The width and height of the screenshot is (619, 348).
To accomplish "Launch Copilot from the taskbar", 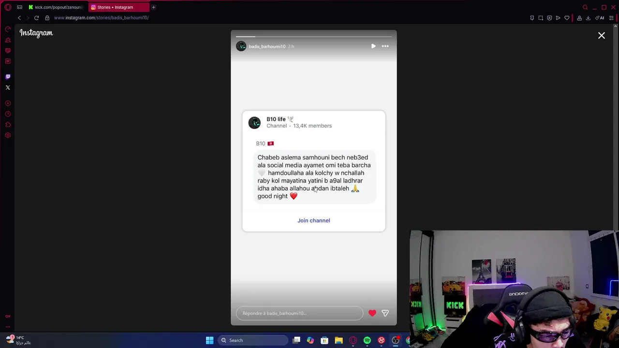I will (310, 340).
